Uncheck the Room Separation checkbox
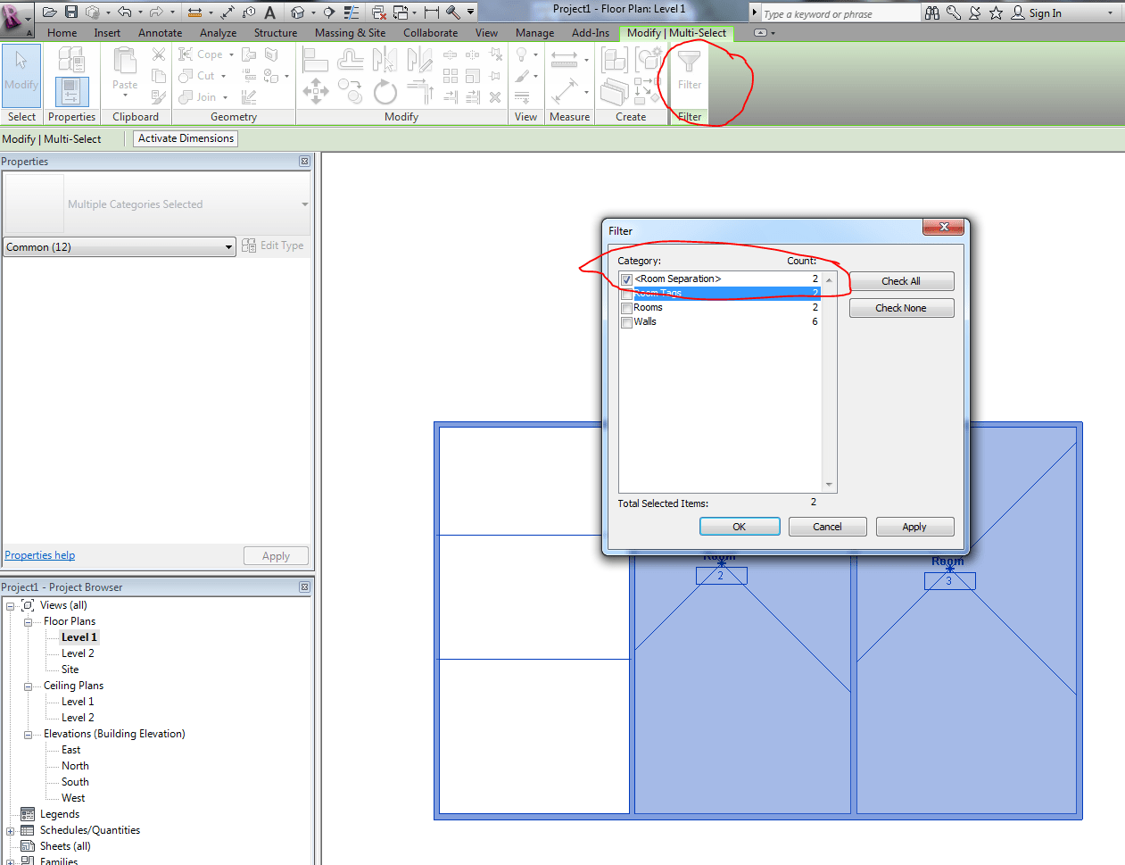Viewport: 1125px width, 865px height. tap(626, 279)
